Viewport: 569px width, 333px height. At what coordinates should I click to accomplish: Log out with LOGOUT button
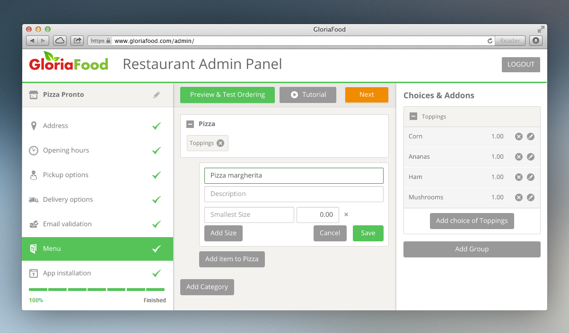point(521,65)
